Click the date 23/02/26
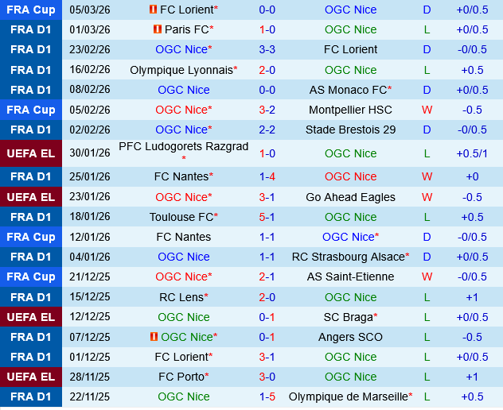Image resolution: width=503 pixels, height=410 pixels. (x=90, y=49)
